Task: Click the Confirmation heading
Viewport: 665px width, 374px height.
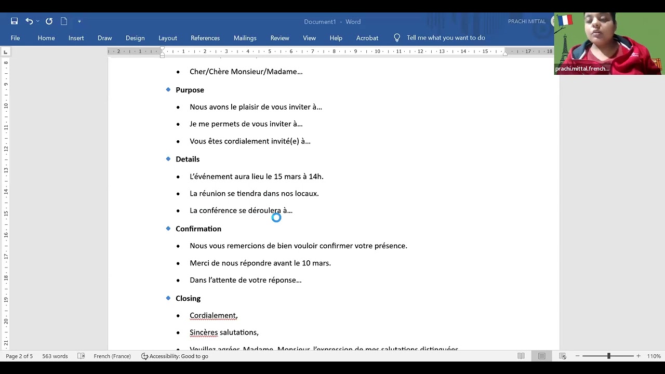Action: 198,229
